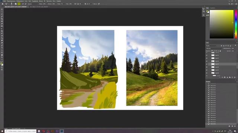Viewport: 238px width, 133px height.
Task: Open brush painting mode dropdown in options bar
Action: [x=33, y=4]
